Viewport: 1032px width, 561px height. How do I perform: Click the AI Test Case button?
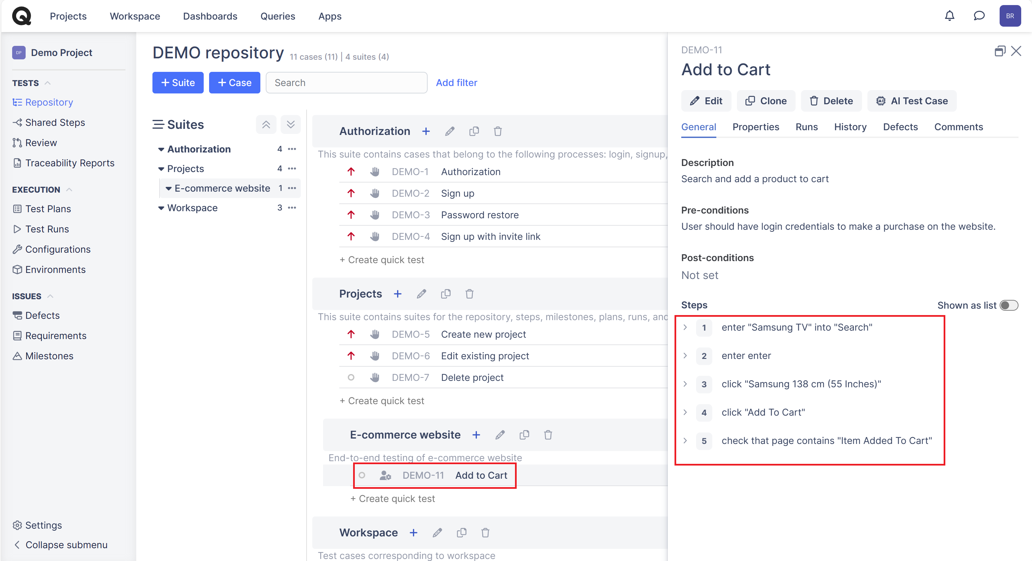coord(911,101)
